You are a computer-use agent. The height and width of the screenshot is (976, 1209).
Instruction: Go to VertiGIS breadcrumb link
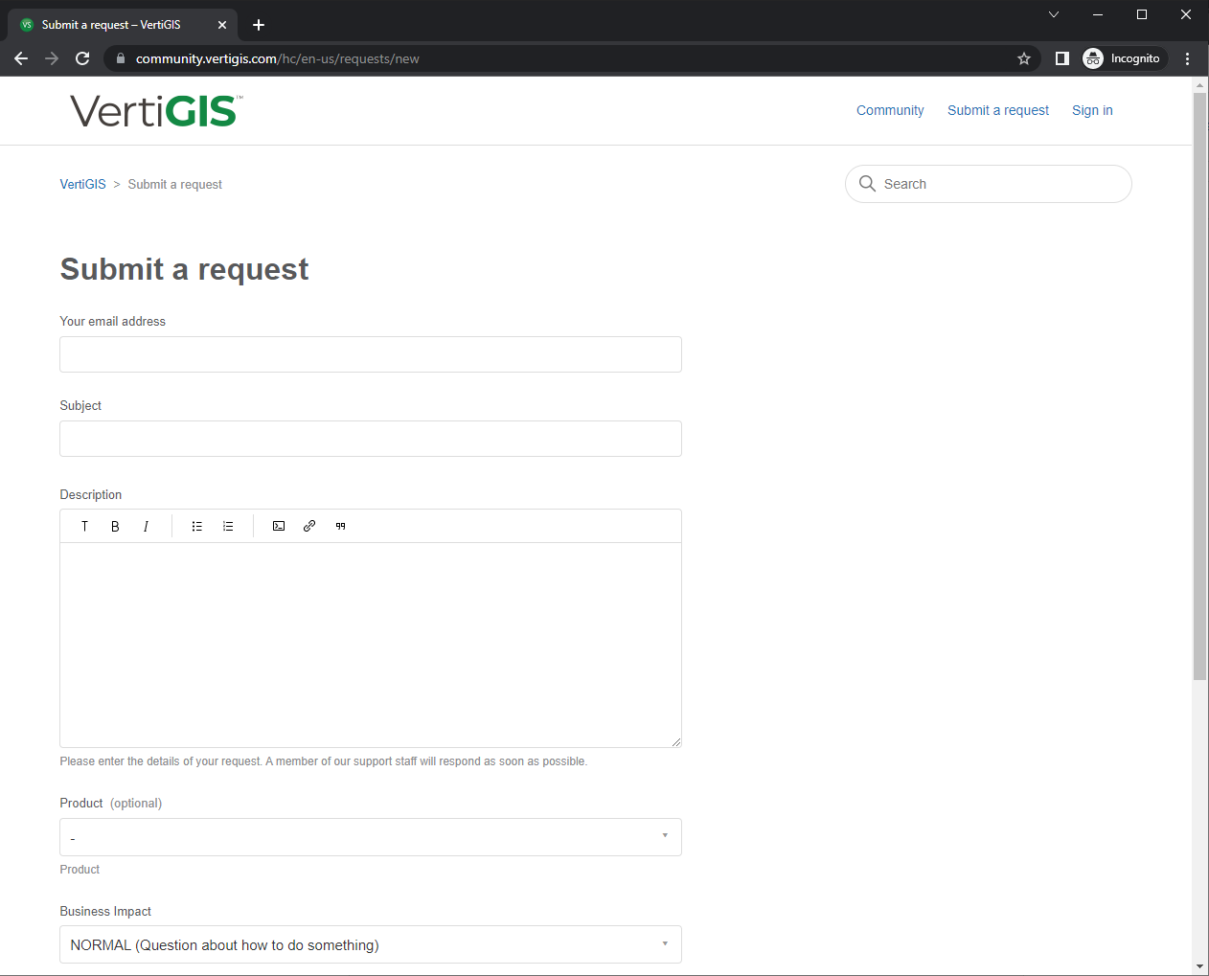point(82,184)
